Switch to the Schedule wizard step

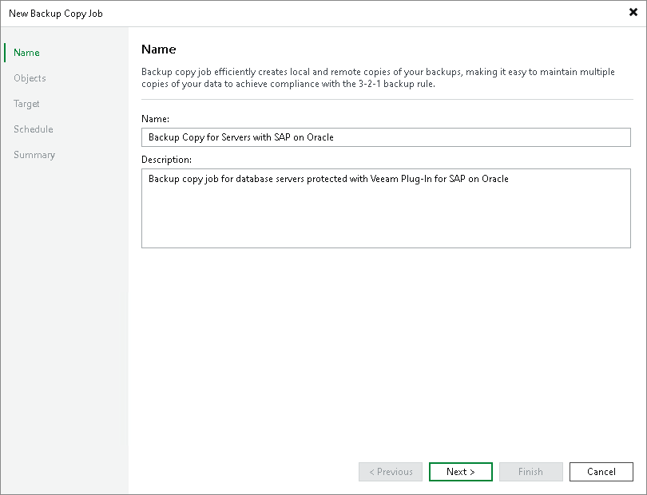click(34, 129)
